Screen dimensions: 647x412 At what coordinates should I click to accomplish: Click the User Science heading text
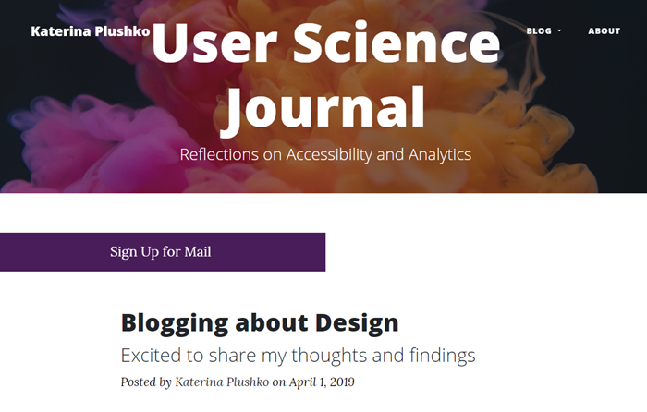[x=326, y=42]
